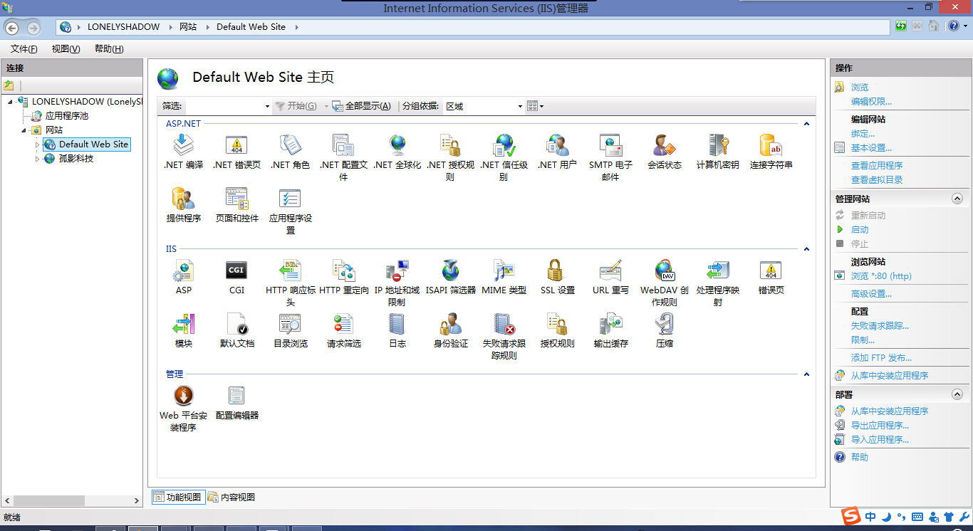Viewport: 973px width, 531px height.
Task: Open the Web 平台安装程序 icon
Action: point(183,396)
